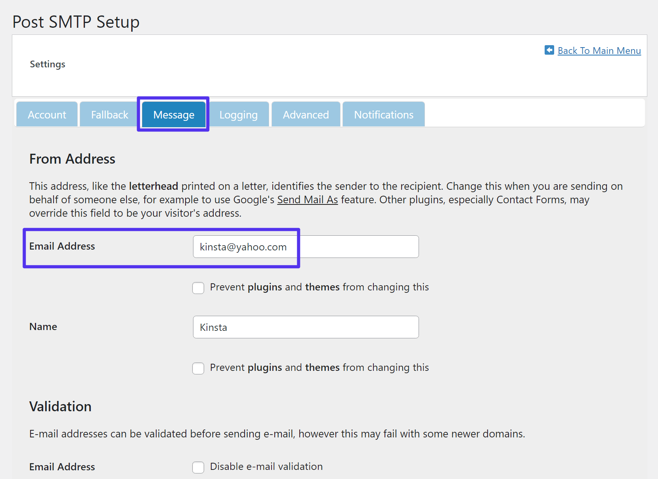Click the back arrow icon beside Back To Main Menu

(549, 50)
